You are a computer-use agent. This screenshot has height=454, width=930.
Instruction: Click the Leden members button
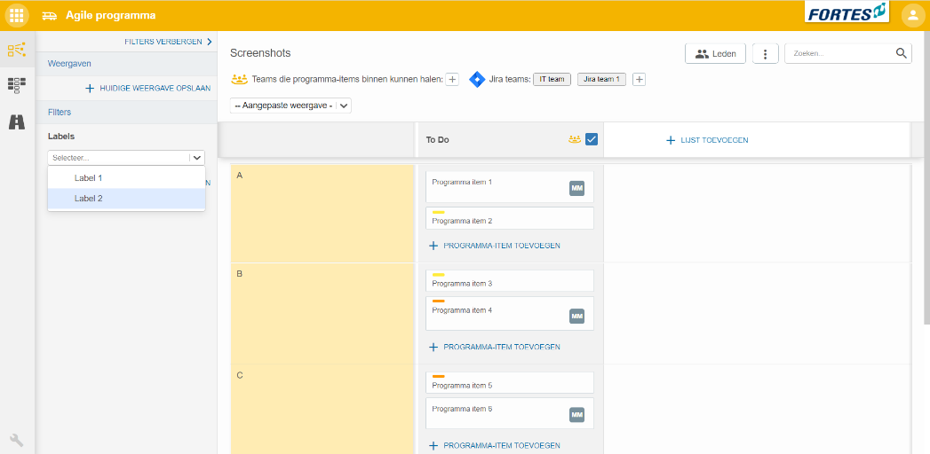[x=715, y=54]
